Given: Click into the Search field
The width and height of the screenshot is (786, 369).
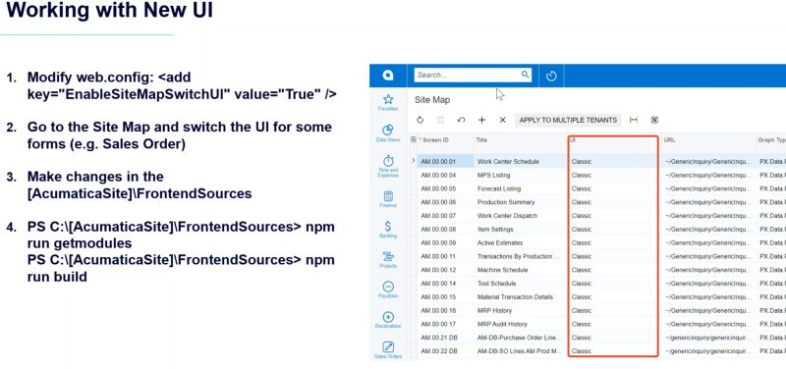Looking at the screenshot, I should click(472, 76).
